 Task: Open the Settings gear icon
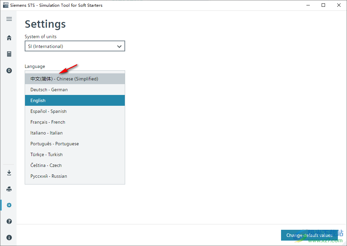9,205
